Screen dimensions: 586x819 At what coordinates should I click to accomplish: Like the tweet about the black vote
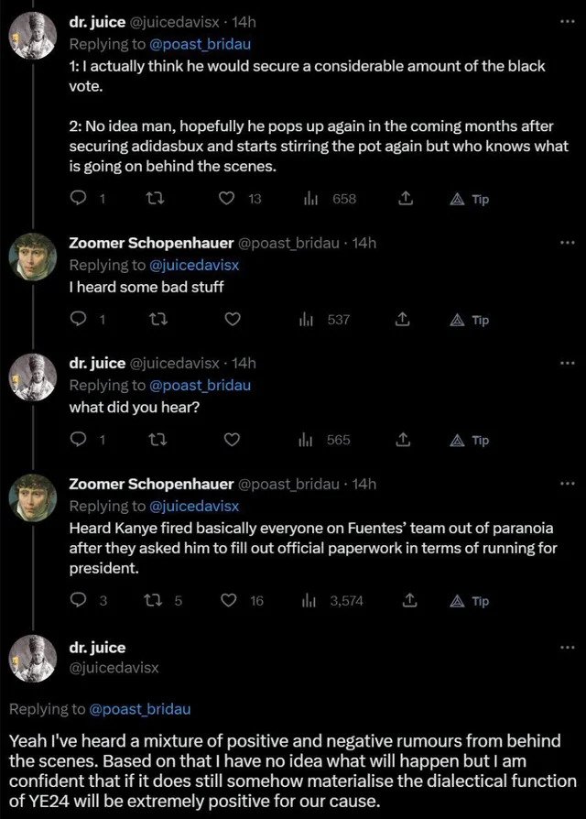[x=226, y=199]
